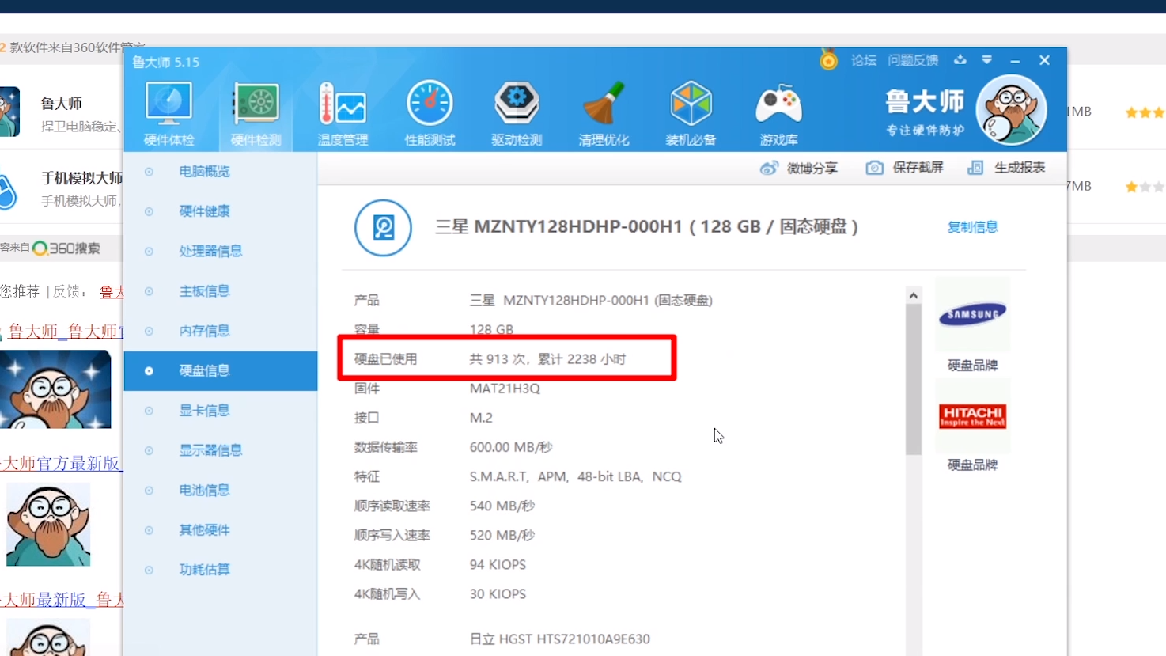Click the 128 GB capacity value
This screenshot has width=1166, height=656.
491,329
